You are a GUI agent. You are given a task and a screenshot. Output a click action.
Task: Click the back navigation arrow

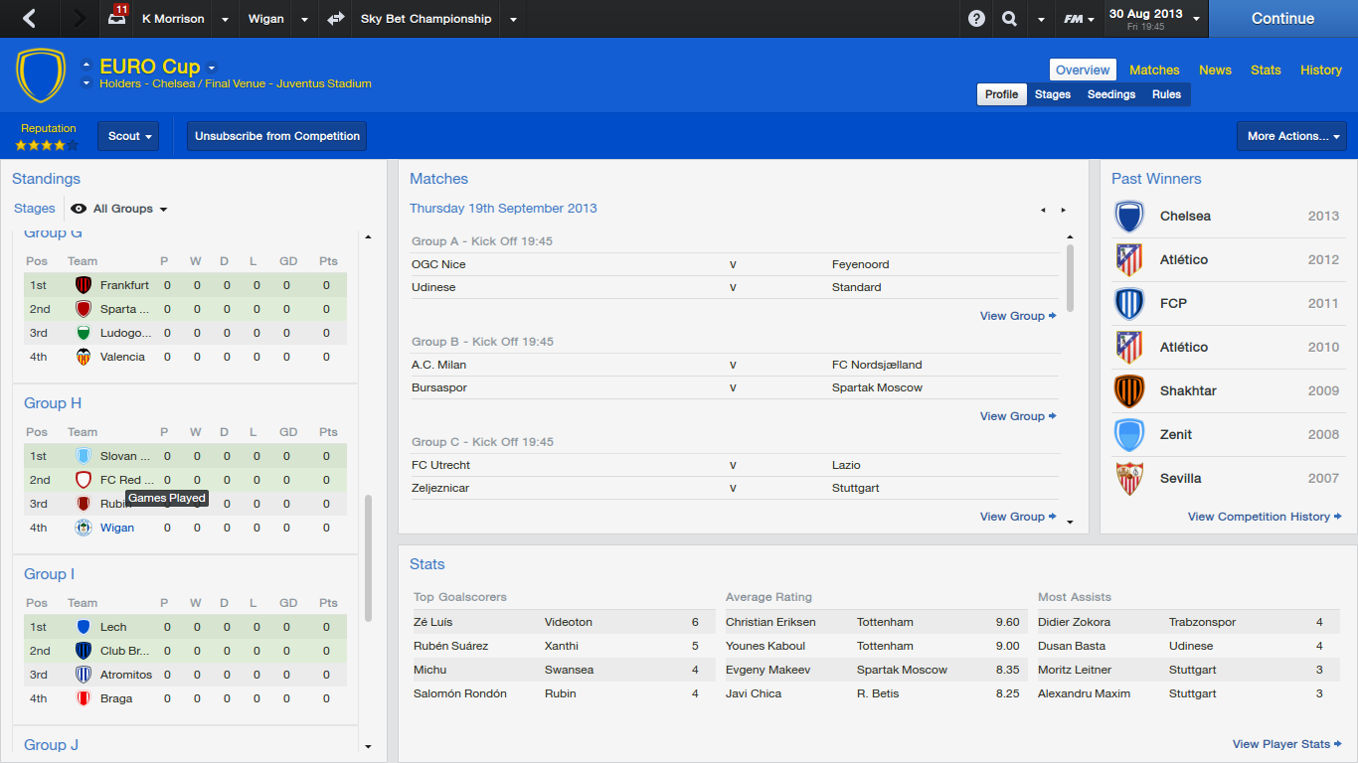coord(29,19)
